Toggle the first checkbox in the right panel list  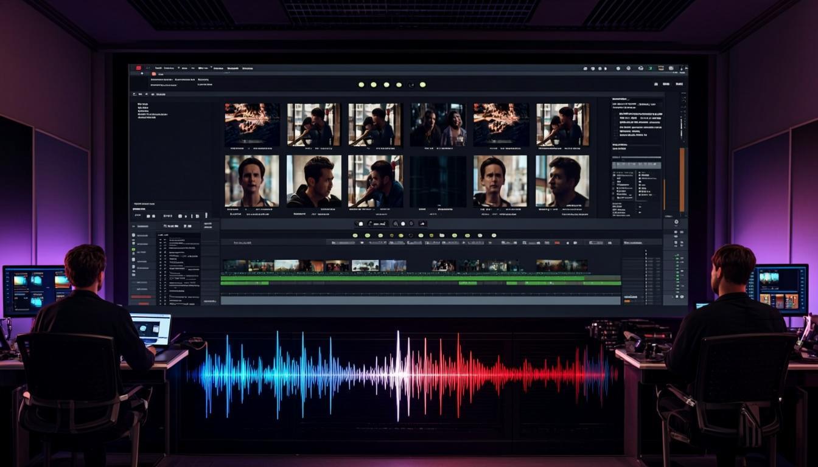click(614, 174)
